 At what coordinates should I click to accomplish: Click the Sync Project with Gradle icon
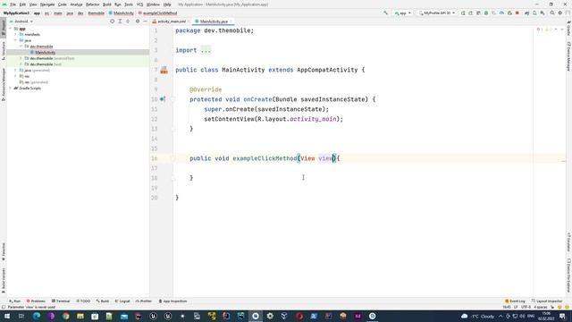point(526,13)
